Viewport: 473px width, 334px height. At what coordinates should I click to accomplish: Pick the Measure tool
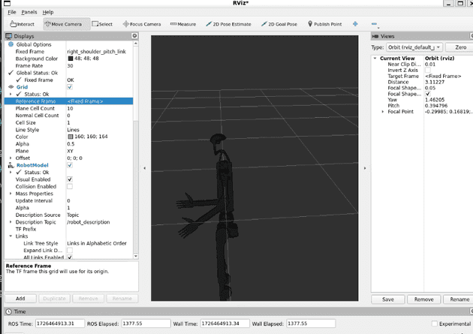(183, 24)
